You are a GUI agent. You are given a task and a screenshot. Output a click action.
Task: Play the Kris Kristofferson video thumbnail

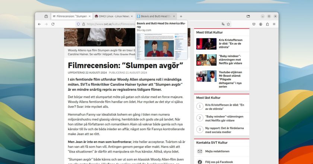[x=206, y=44]
